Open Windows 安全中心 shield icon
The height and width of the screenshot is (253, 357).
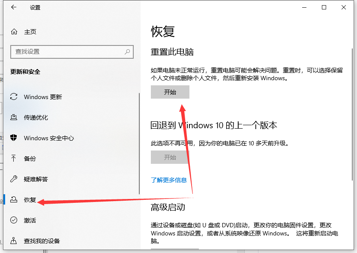tap(14, 138)
